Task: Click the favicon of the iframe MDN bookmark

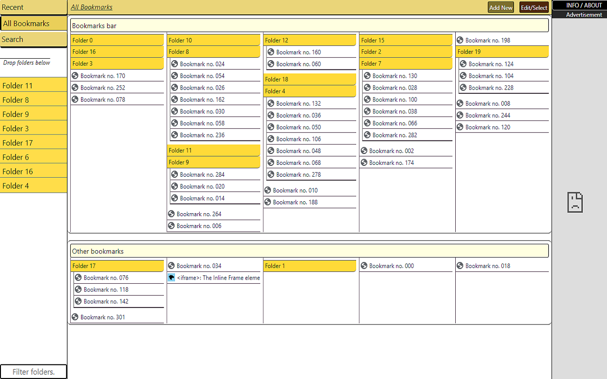Action: (x=171, y=277)
